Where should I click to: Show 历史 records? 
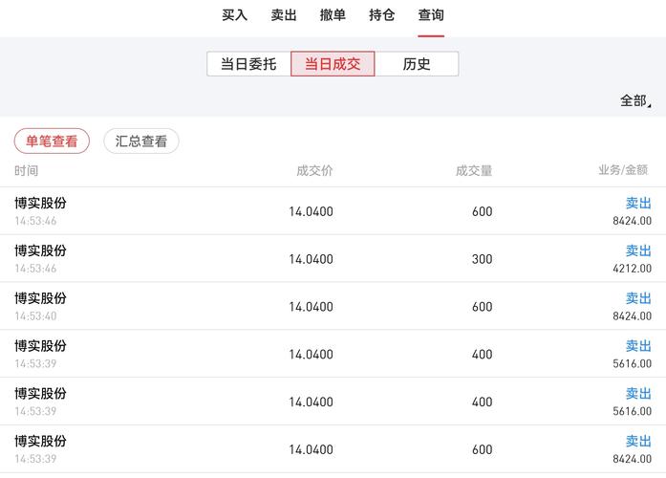tap(417, 64)
